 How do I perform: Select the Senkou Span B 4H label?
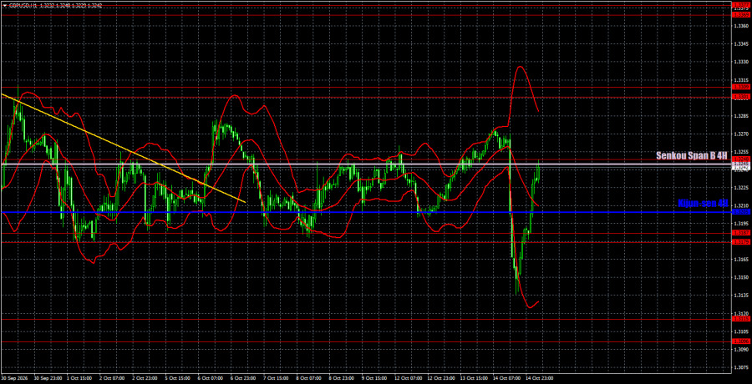[692, 156]
